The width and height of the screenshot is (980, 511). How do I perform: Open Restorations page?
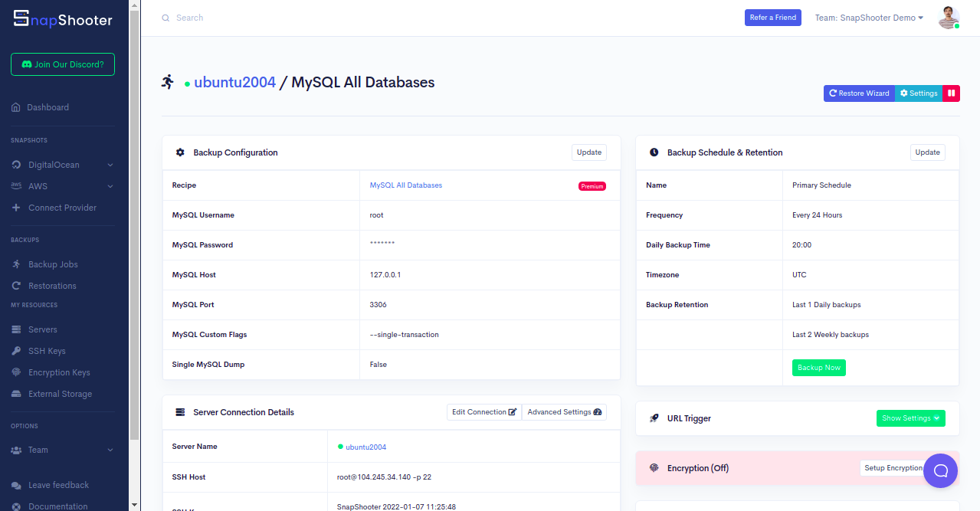52,286
